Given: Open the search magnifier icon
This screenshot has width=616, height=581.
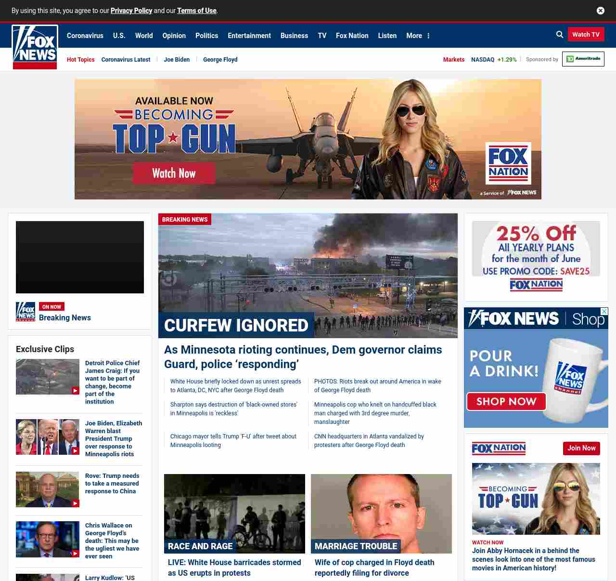Looking at the screenshot, I should pos(560,35).
